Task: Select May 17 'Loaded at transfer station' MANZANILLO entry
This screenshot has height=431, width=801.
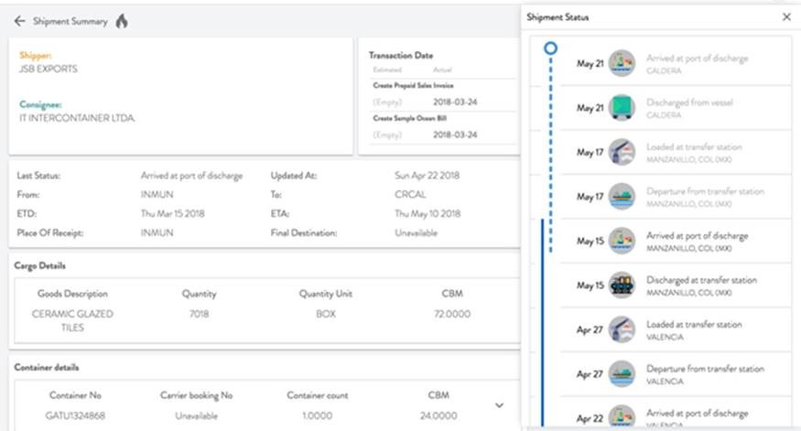Action: (x=676, y=152)
